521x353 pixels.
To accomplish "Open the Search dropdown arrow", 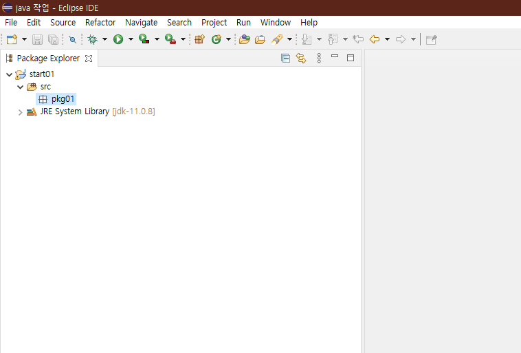I will tap(290, 39).
